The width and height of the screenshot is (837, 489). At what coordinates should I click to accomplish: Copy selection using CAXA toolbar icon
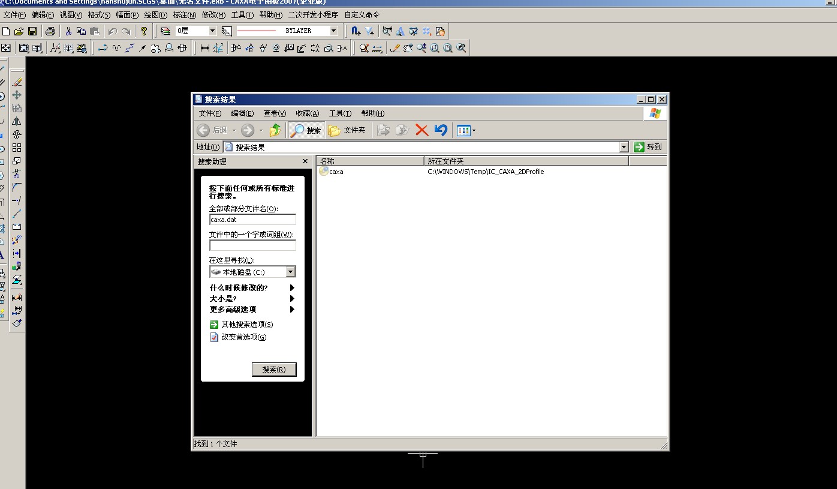(81, 31)
